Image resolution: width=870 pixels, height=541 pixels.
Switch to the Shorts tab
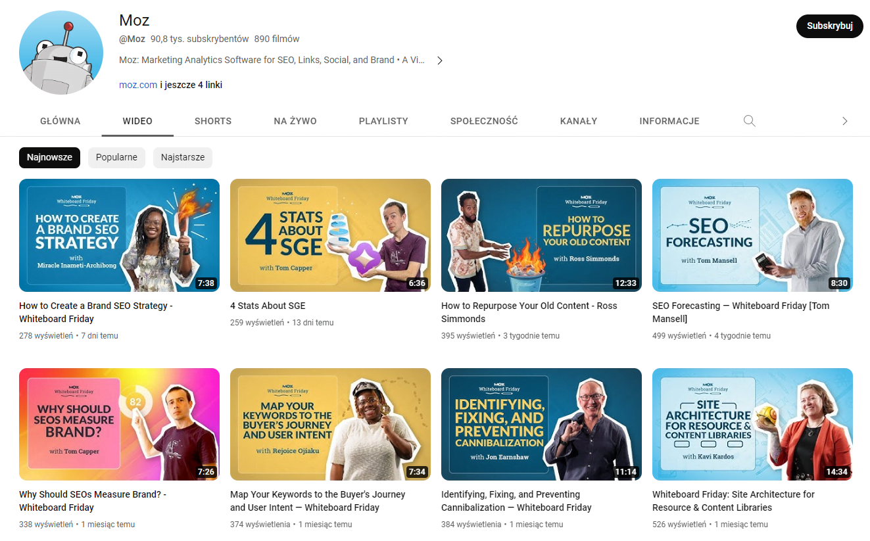point(213,121)
